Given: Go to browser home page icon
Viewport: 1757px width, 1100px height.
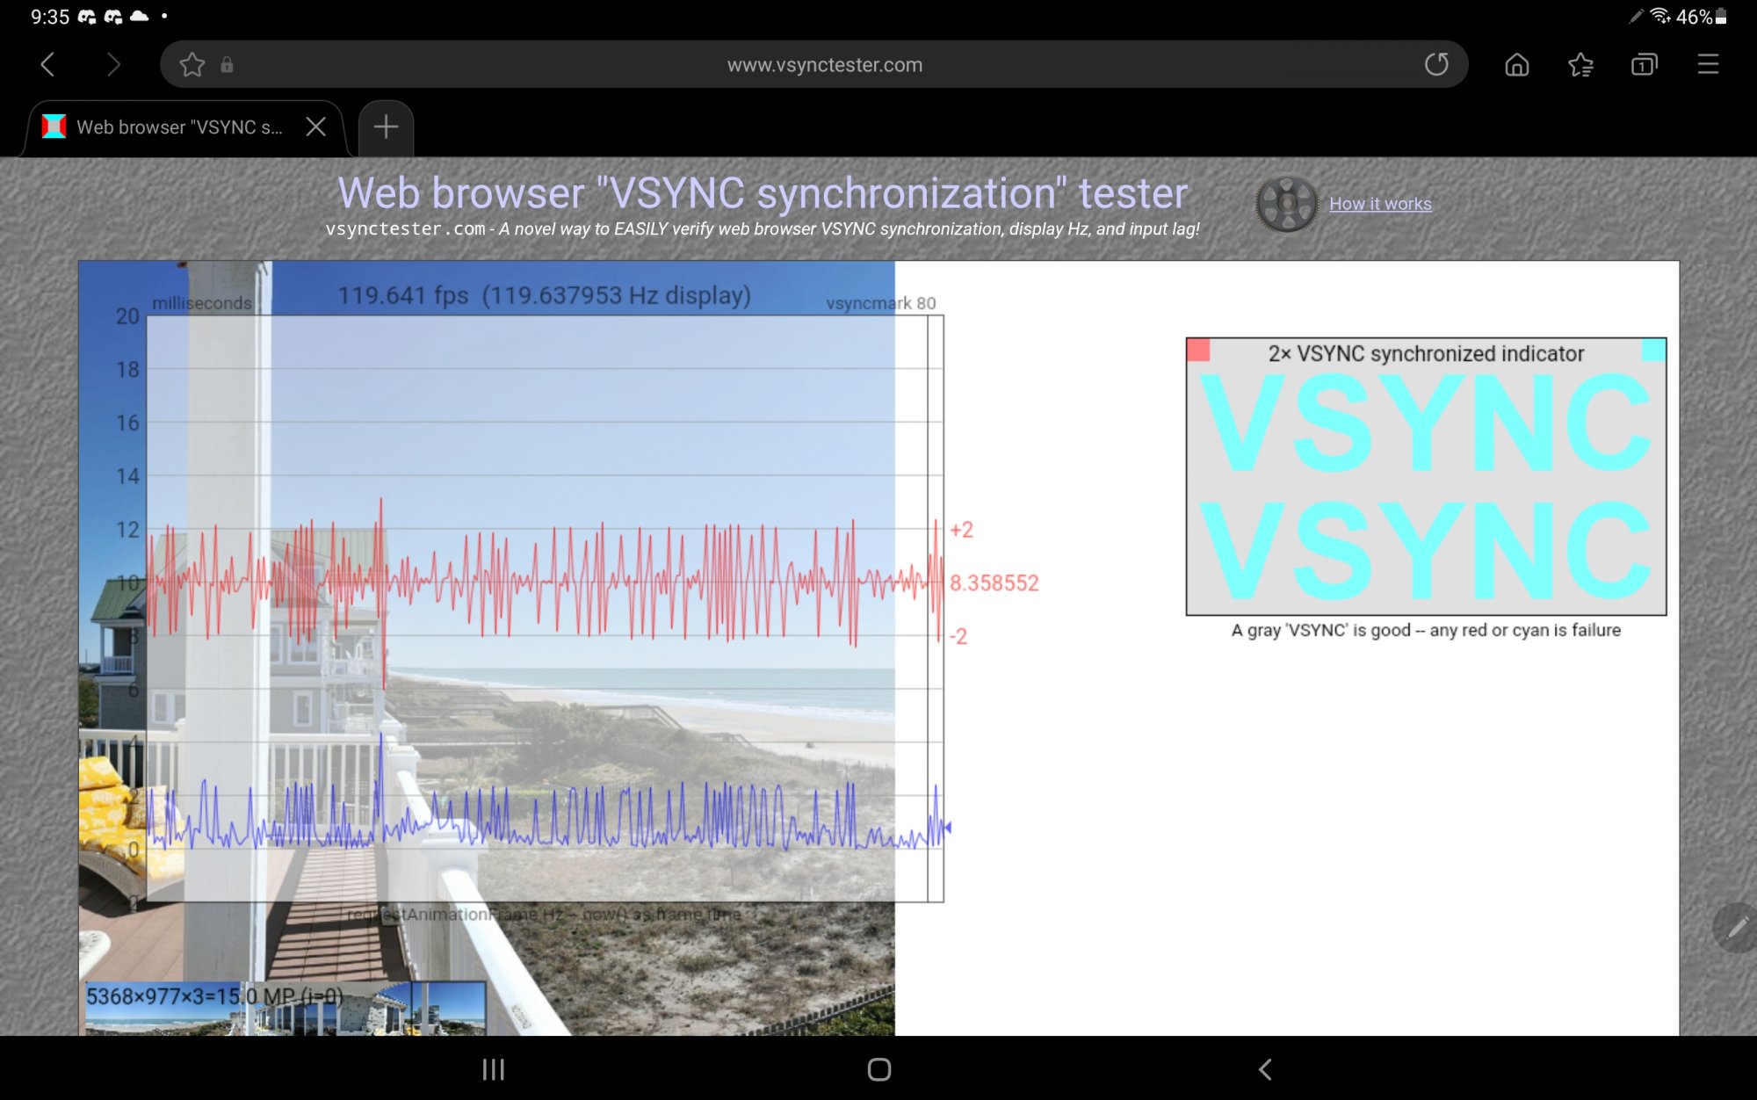Looking at the screenshot, I should pos(1517,64).
